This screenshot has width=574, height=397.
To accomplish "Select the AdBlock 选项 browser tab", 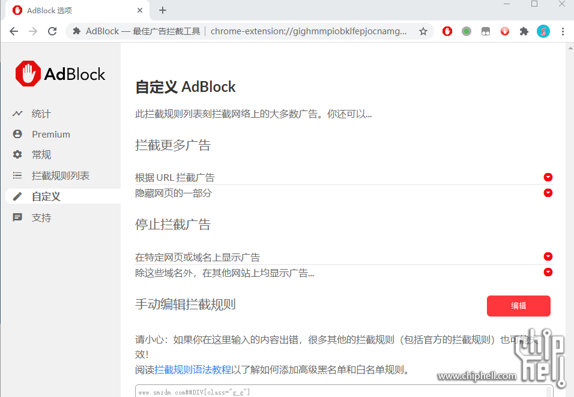I will (77, 10).
